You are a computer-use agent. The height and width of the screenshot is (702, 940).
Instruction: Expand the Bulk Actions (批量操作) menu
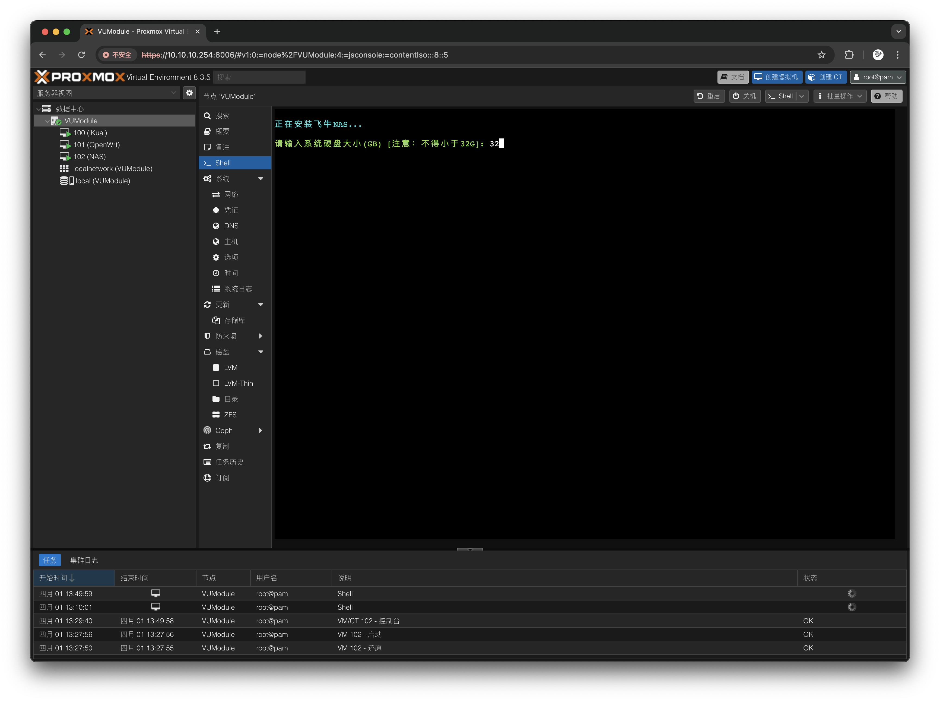(x=840, y=96)
